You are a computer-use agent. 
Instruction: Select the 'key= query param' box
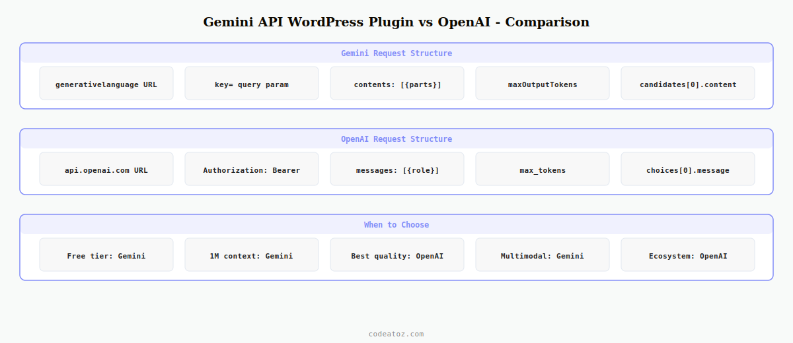pyautogui.click(x=252, y=83)
